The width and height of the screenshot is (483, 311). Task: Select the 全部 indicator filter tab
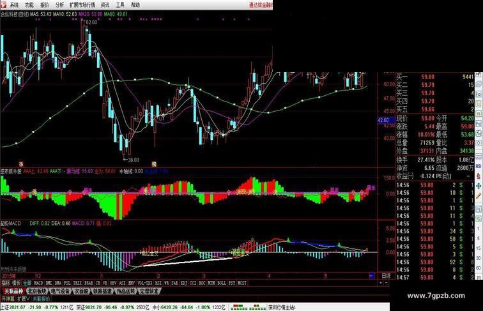[27, 283]
